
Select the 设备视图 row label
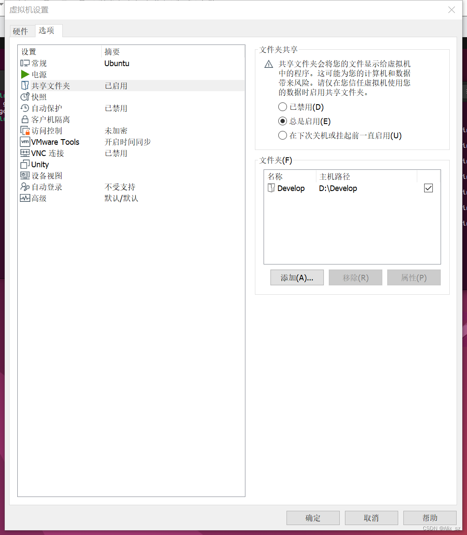point(47,175)
